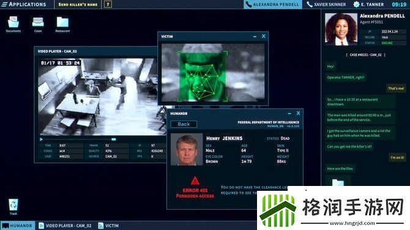Click the Eye Color Brown field

214,159
